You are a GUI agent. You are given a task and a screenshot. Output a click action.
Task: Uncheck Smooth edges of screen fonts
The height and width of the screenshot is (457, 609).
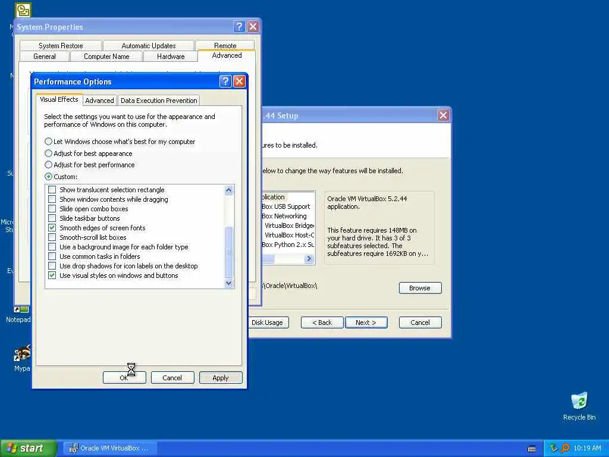click(52, 228)
